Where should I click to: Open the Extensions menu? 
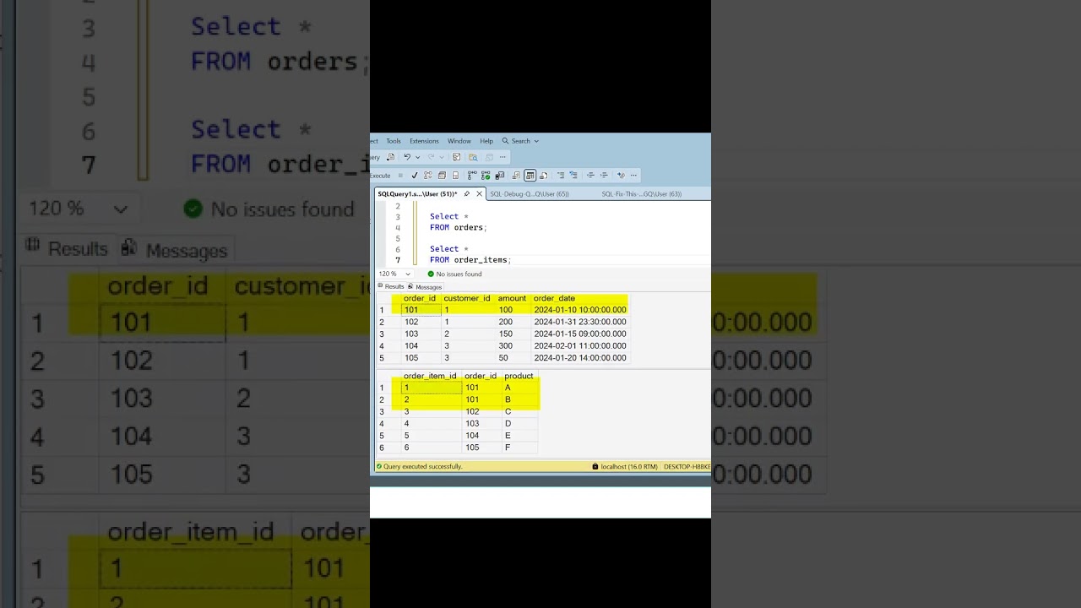(x=424, y=141)
